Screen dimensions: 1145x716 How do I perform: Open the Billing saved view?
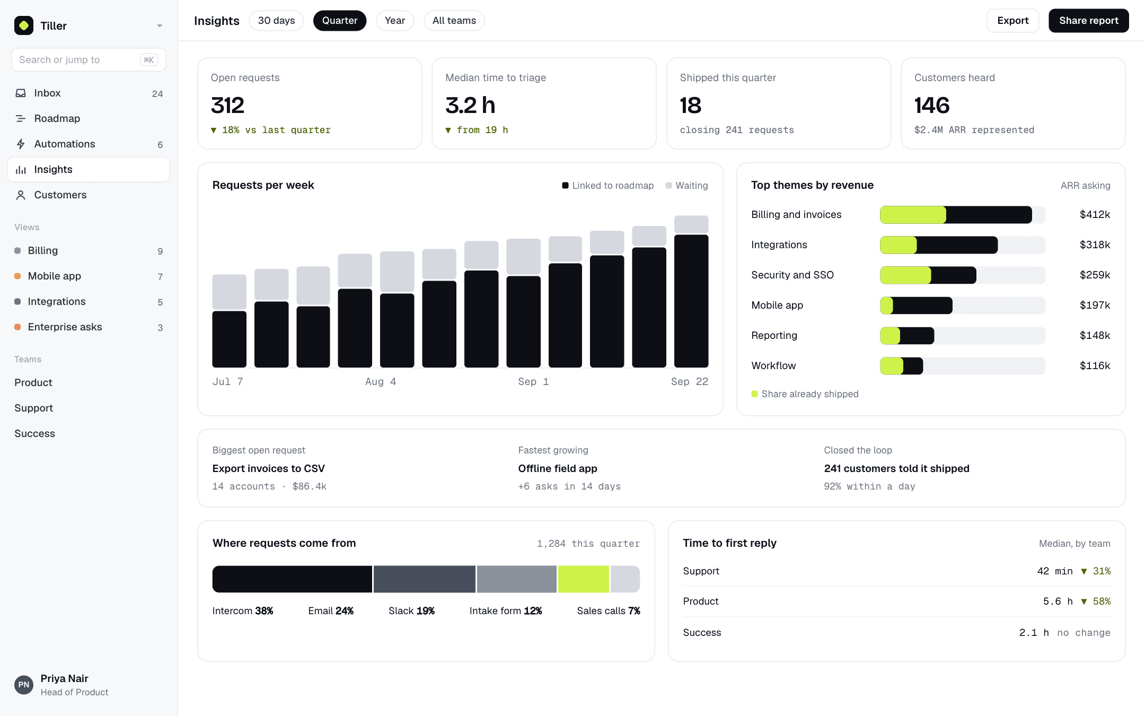[89, 250]
